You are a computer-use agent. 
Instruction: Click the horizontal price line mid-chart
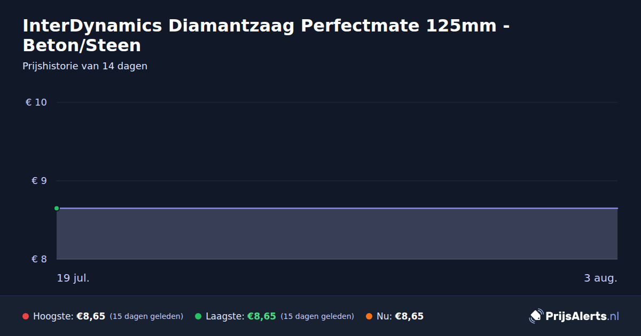pos(337,208)
